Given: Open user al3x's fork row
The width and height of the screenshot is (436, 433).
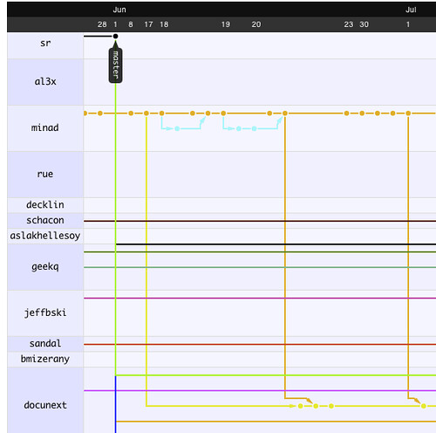Looking at the screenshot, I should (45, 82).
